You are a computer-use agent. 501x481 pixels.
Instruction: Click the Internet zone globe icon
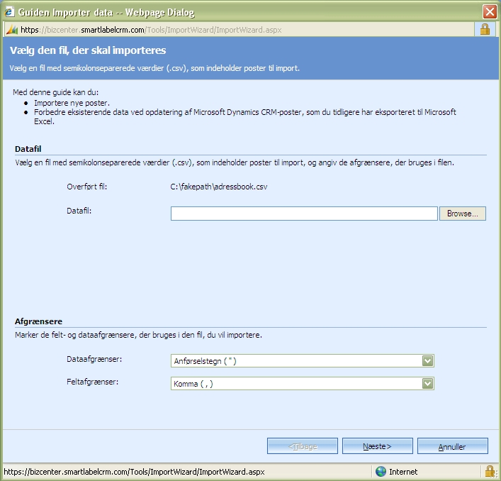tap(381, 471)
